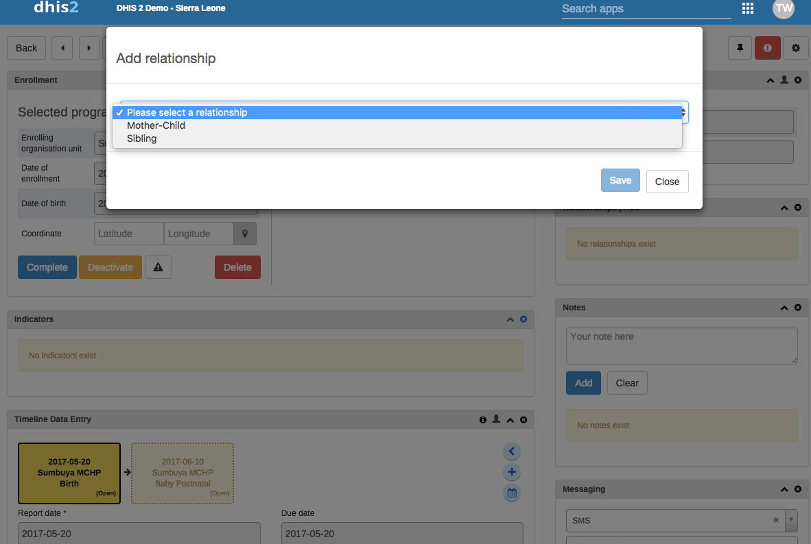
Task: Click the Search apps field
Action: click(x=646, y=9)
